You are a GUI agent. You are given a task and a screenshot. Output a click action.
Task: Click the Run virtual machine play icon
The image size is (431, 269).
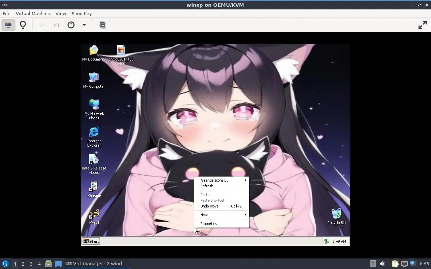click(x=42, y=25)
